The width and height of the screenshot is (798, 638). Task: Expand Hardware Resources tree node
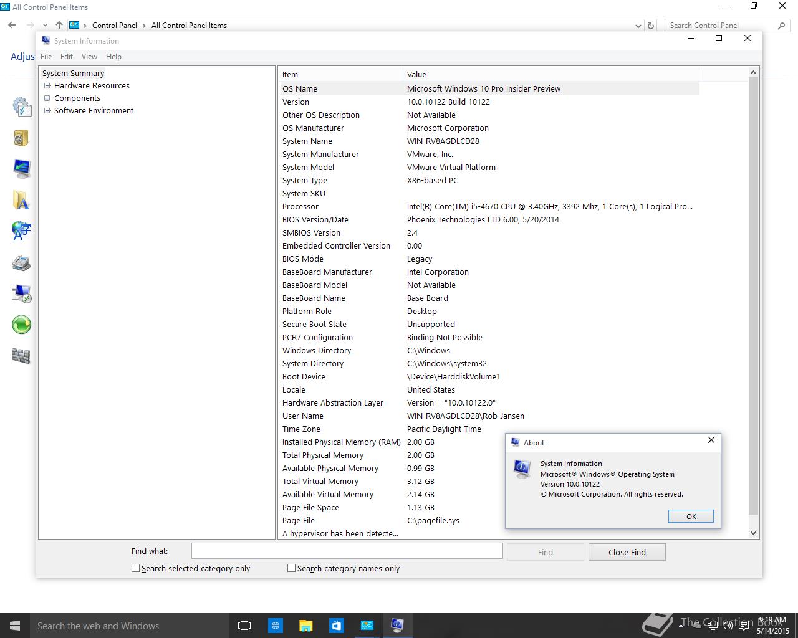tap(47, 86)
